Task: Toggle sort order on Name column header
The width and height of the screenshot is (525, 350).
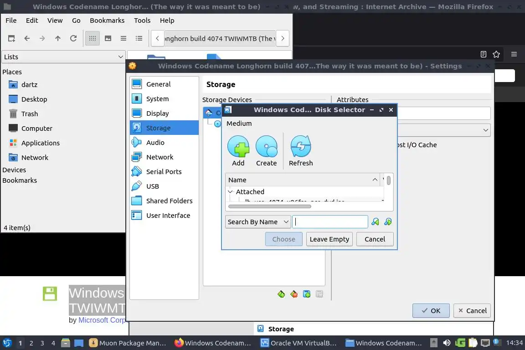Action: pos(303,180)
